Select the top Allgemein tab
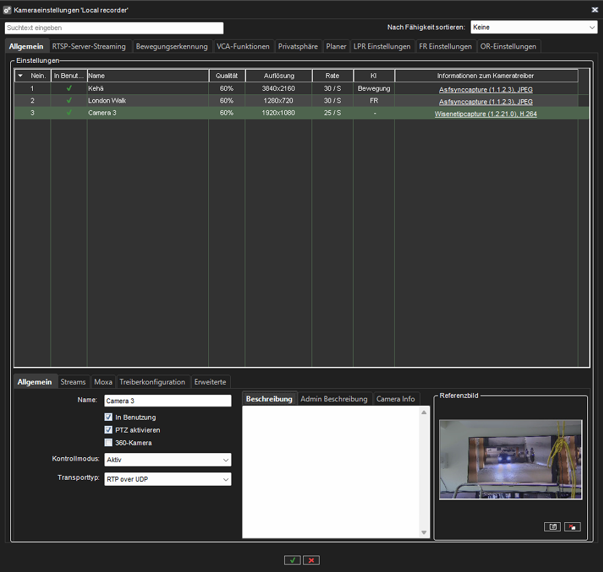 click(26, 46)
